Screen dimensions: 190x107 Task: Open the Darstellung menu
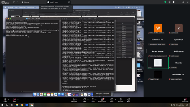[31, 7]
